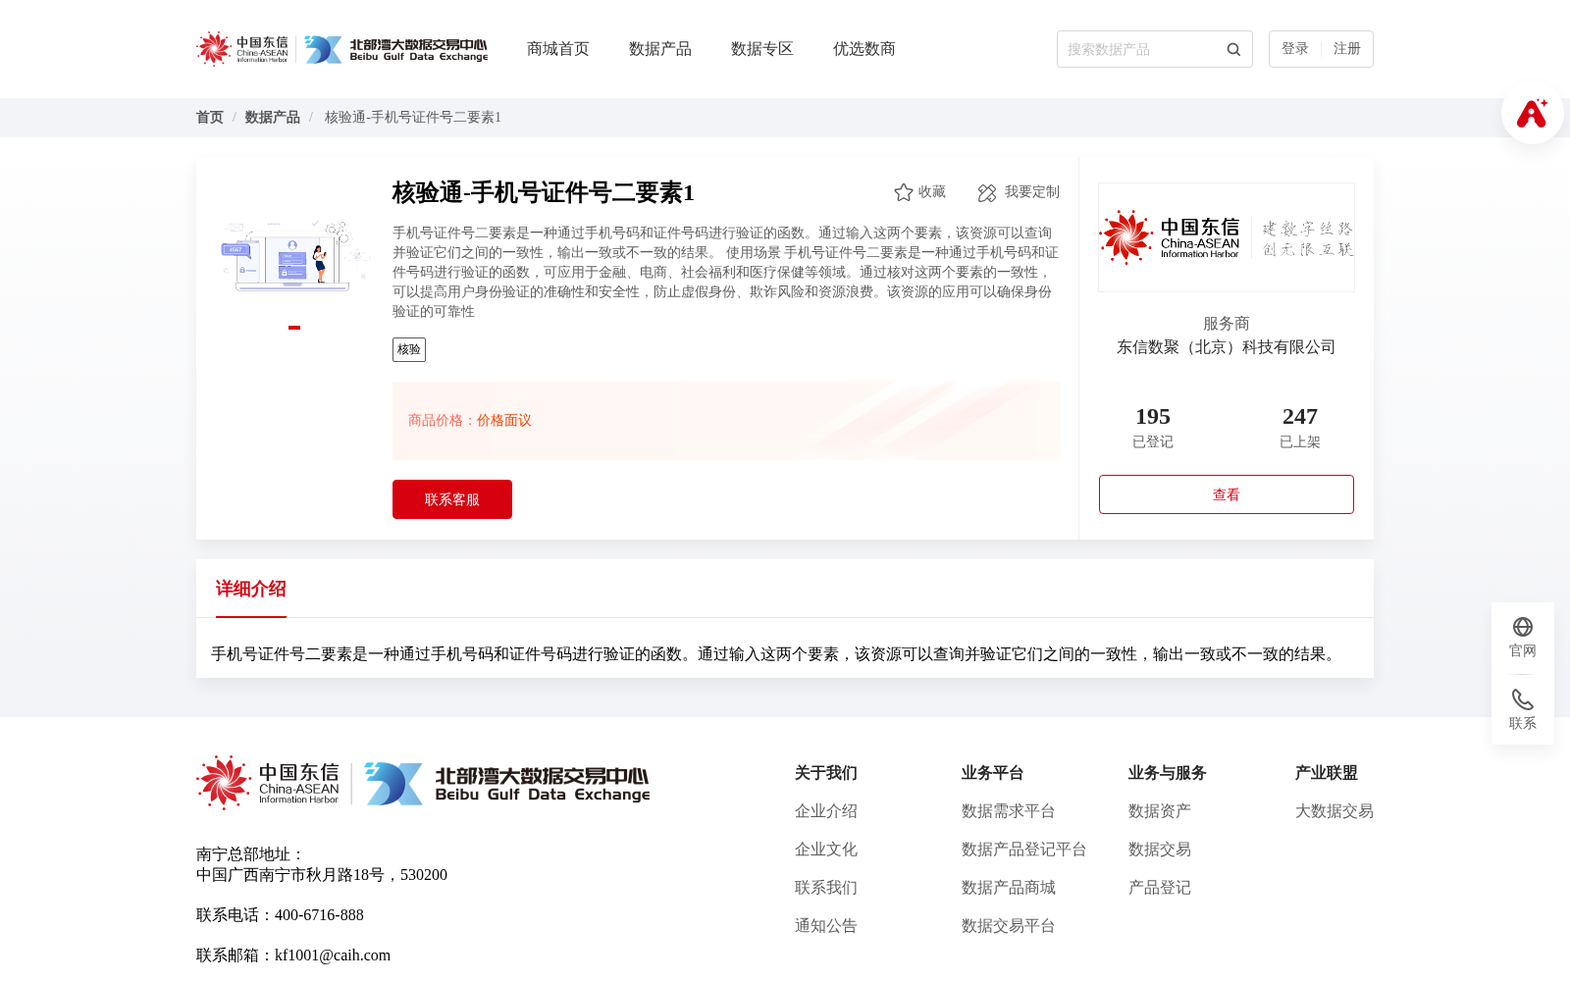Open the 商城首页 menu item
Screen dimensions: 1570x981
[x=558, y=49]
